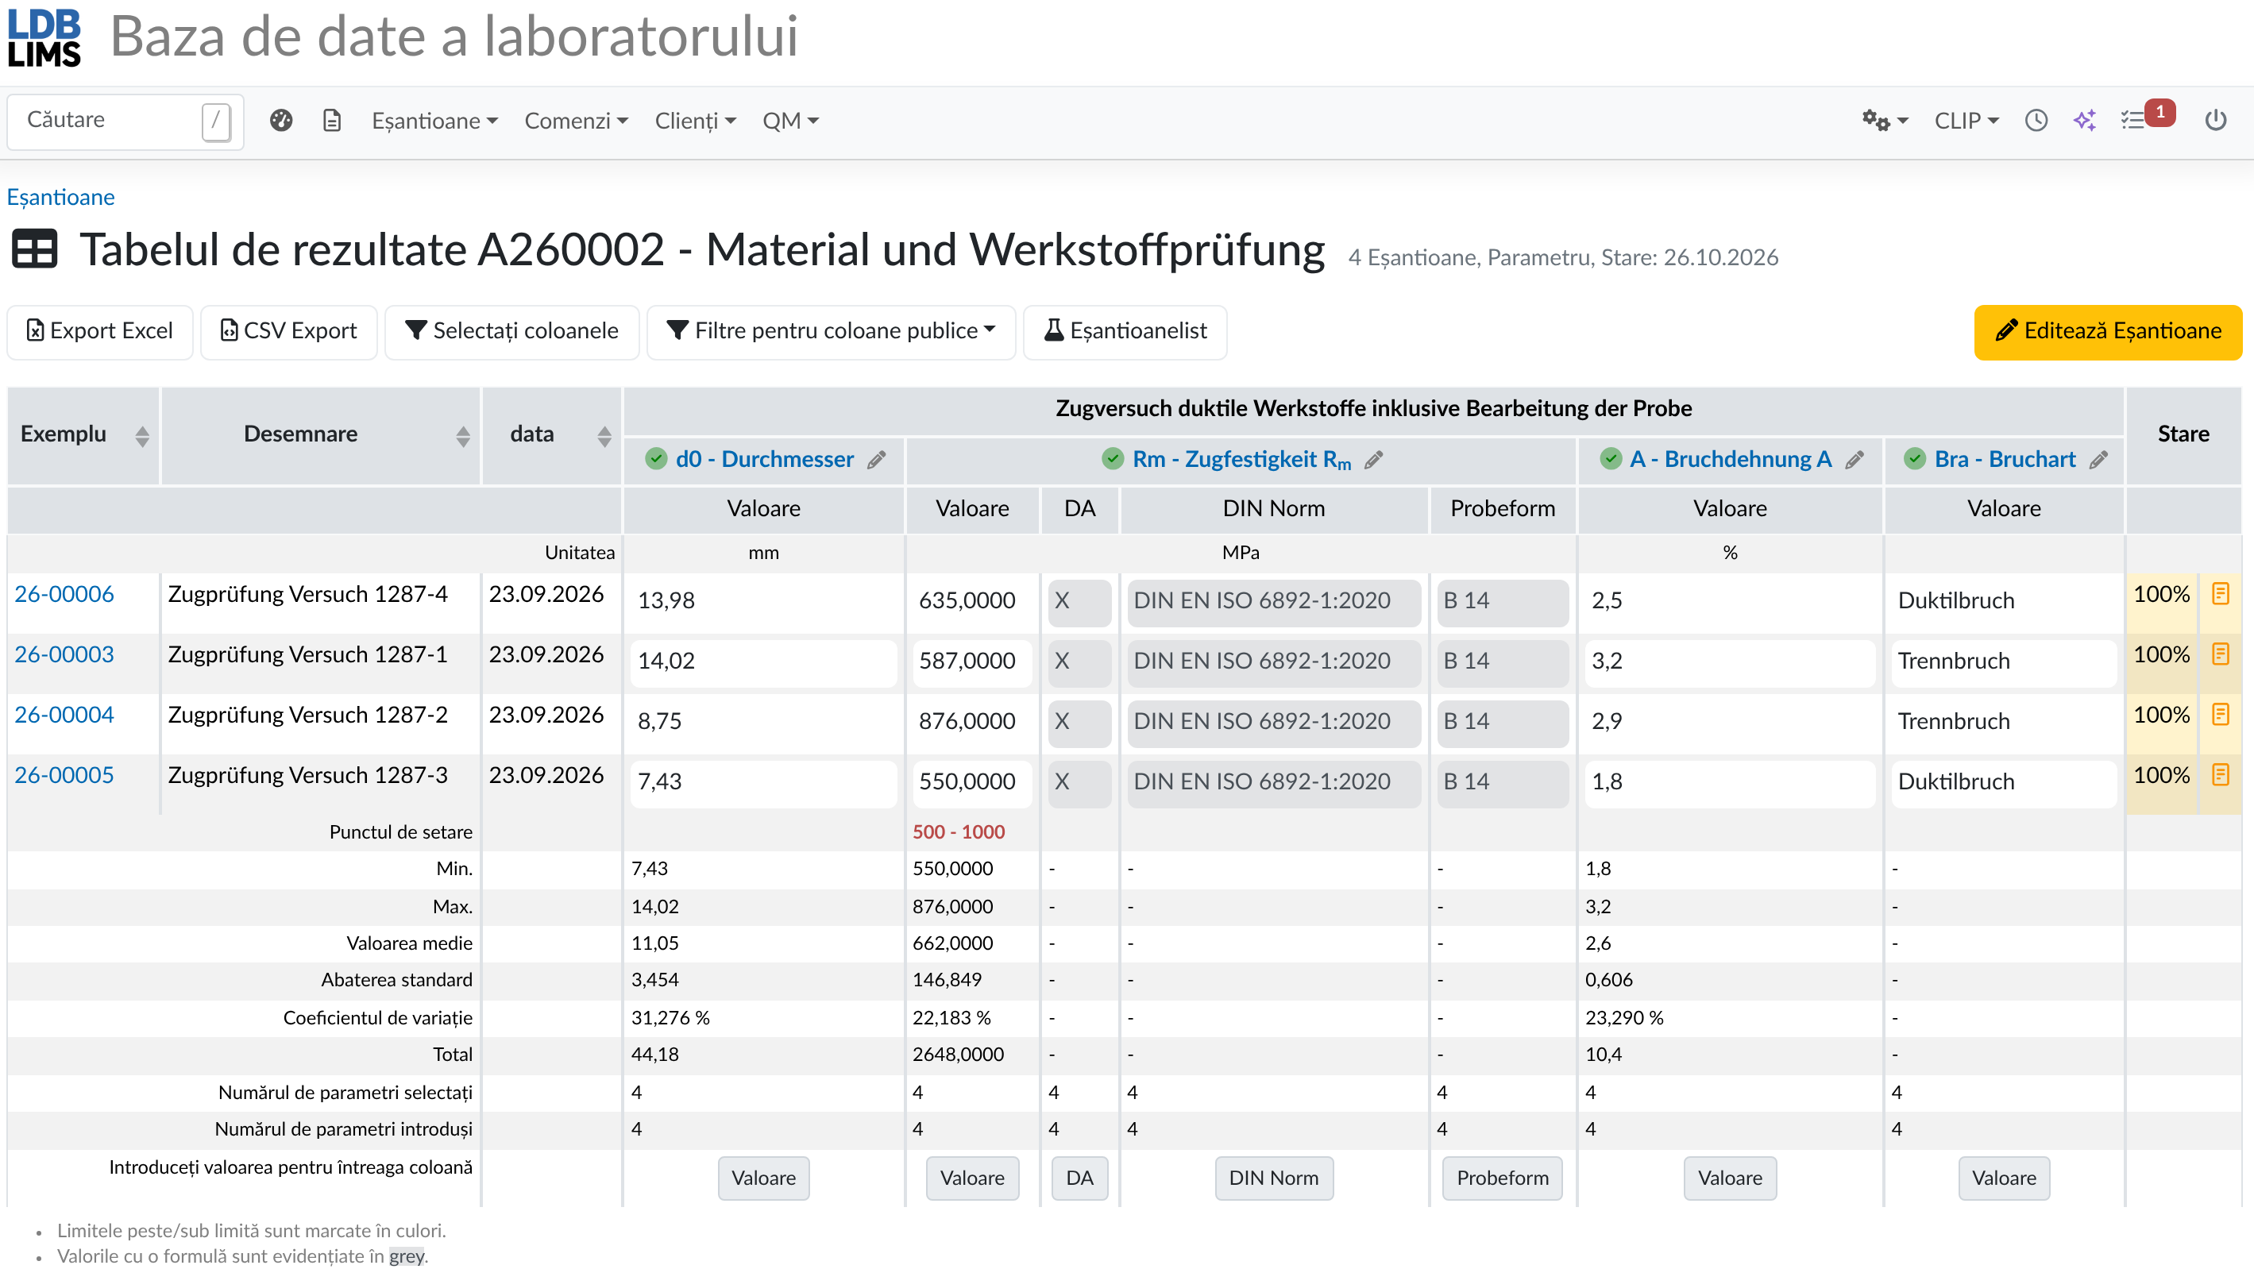Open the clock history icon
This screenshot has height=1269, width=2254.
coord(2036,121)
